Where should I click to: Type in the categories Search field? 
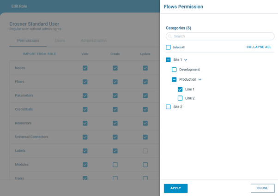(x=223, y=36)
